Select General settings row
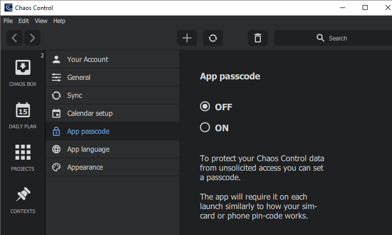Viewport: 392px width, 235px height. point(113,77)
